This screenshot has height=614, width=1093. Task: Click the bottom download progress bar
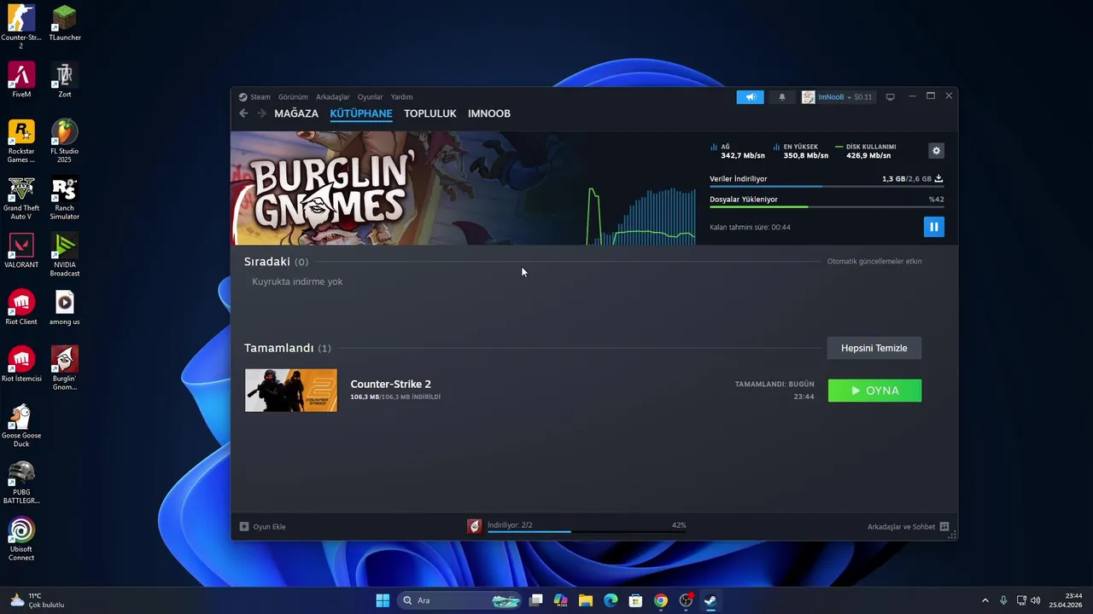tap(587, 531)
